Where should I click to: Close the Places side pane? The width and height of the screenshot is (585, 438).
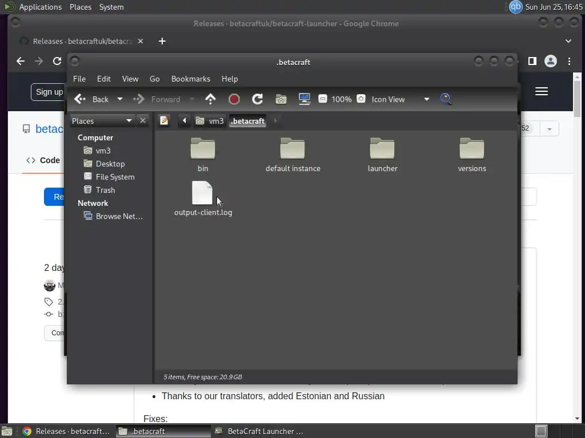point(142,121)
